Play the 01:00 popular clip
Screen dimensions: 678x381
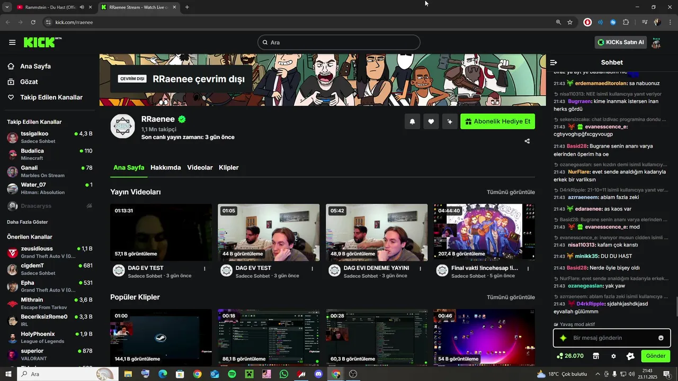tap(161, 338)
